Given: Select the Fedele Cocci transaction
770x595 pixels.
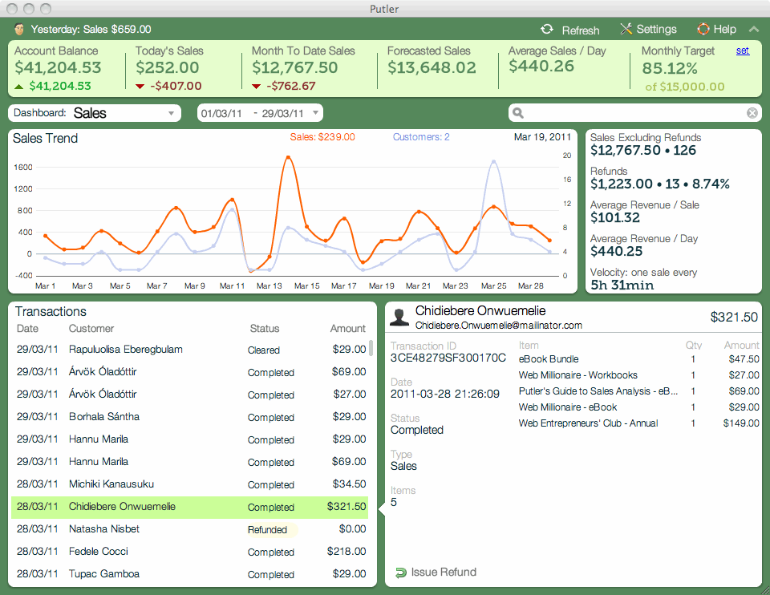Looking at the screenshot, I should [x=190, y=552].
